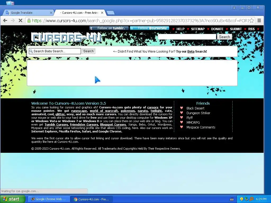Open the world of warcraft link
Viewport: 271px width, 203px height.
click(104, 111)
